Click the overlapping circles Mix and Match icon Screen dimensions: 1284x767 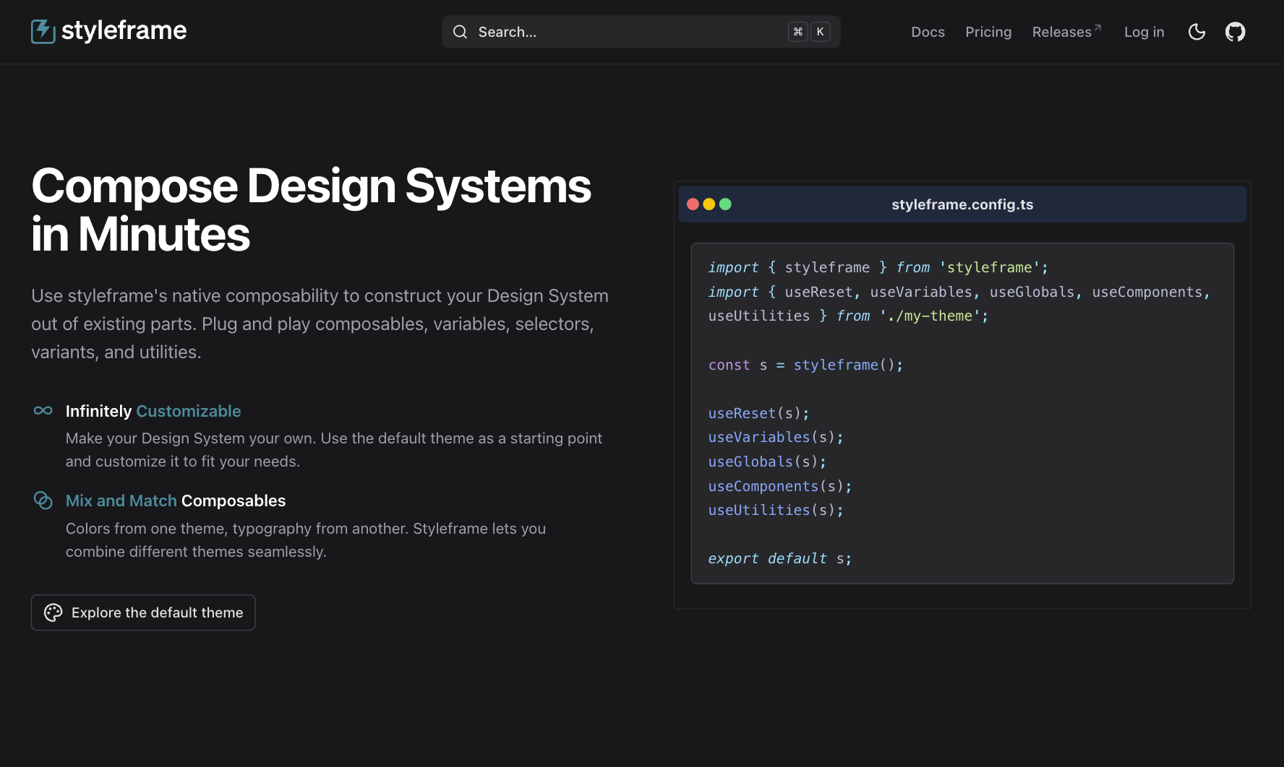43,500
